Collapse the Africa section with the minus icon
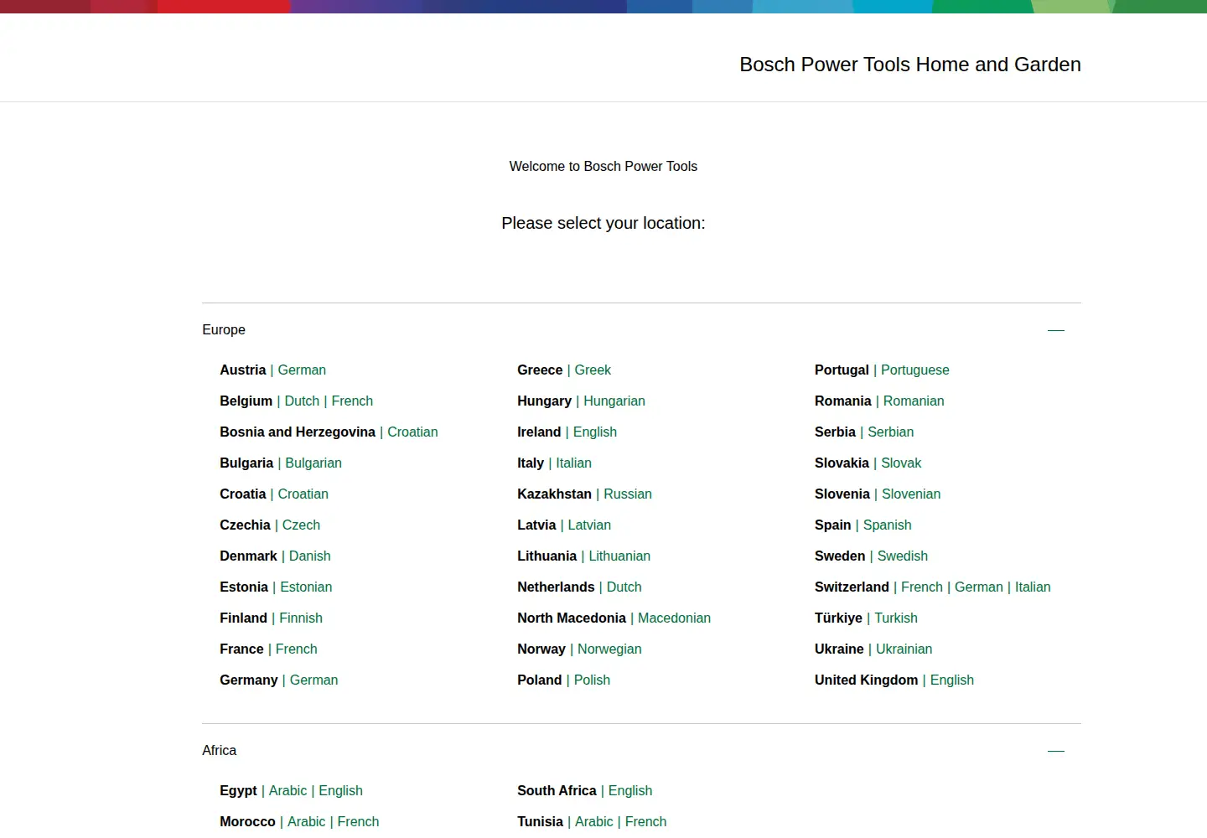The image size is (1207, 838). 1056,751
